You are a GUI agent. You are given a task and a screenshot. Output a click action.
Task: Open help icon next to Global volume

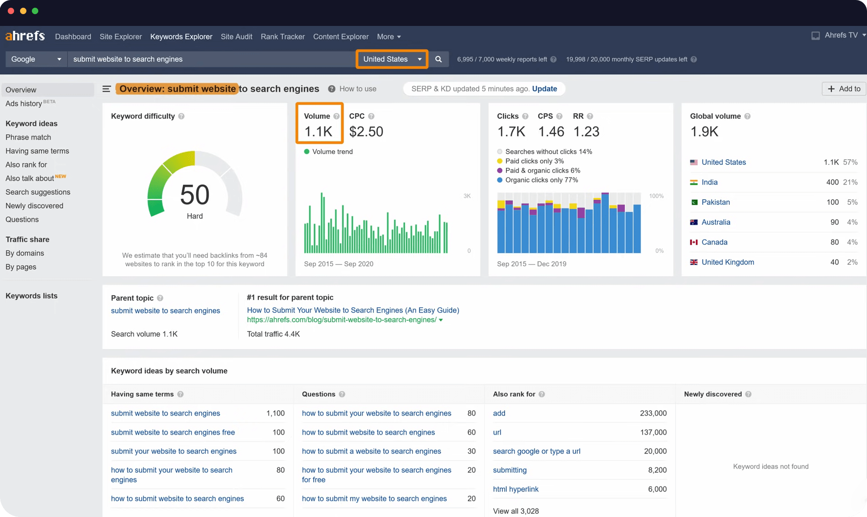click(747, 116)
